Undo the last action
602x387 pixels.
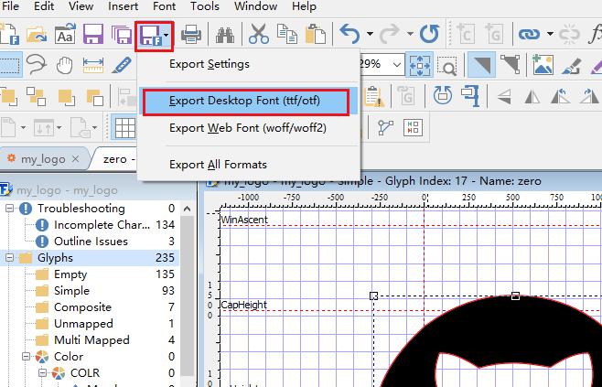pos(349,34)
